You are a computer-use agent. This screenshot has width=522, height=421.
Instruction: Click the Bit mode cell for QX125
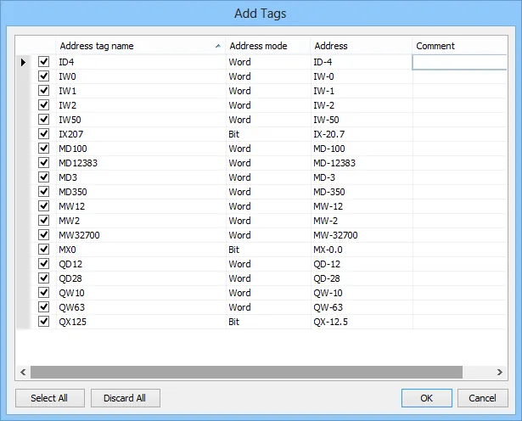(x=268, y=322)
